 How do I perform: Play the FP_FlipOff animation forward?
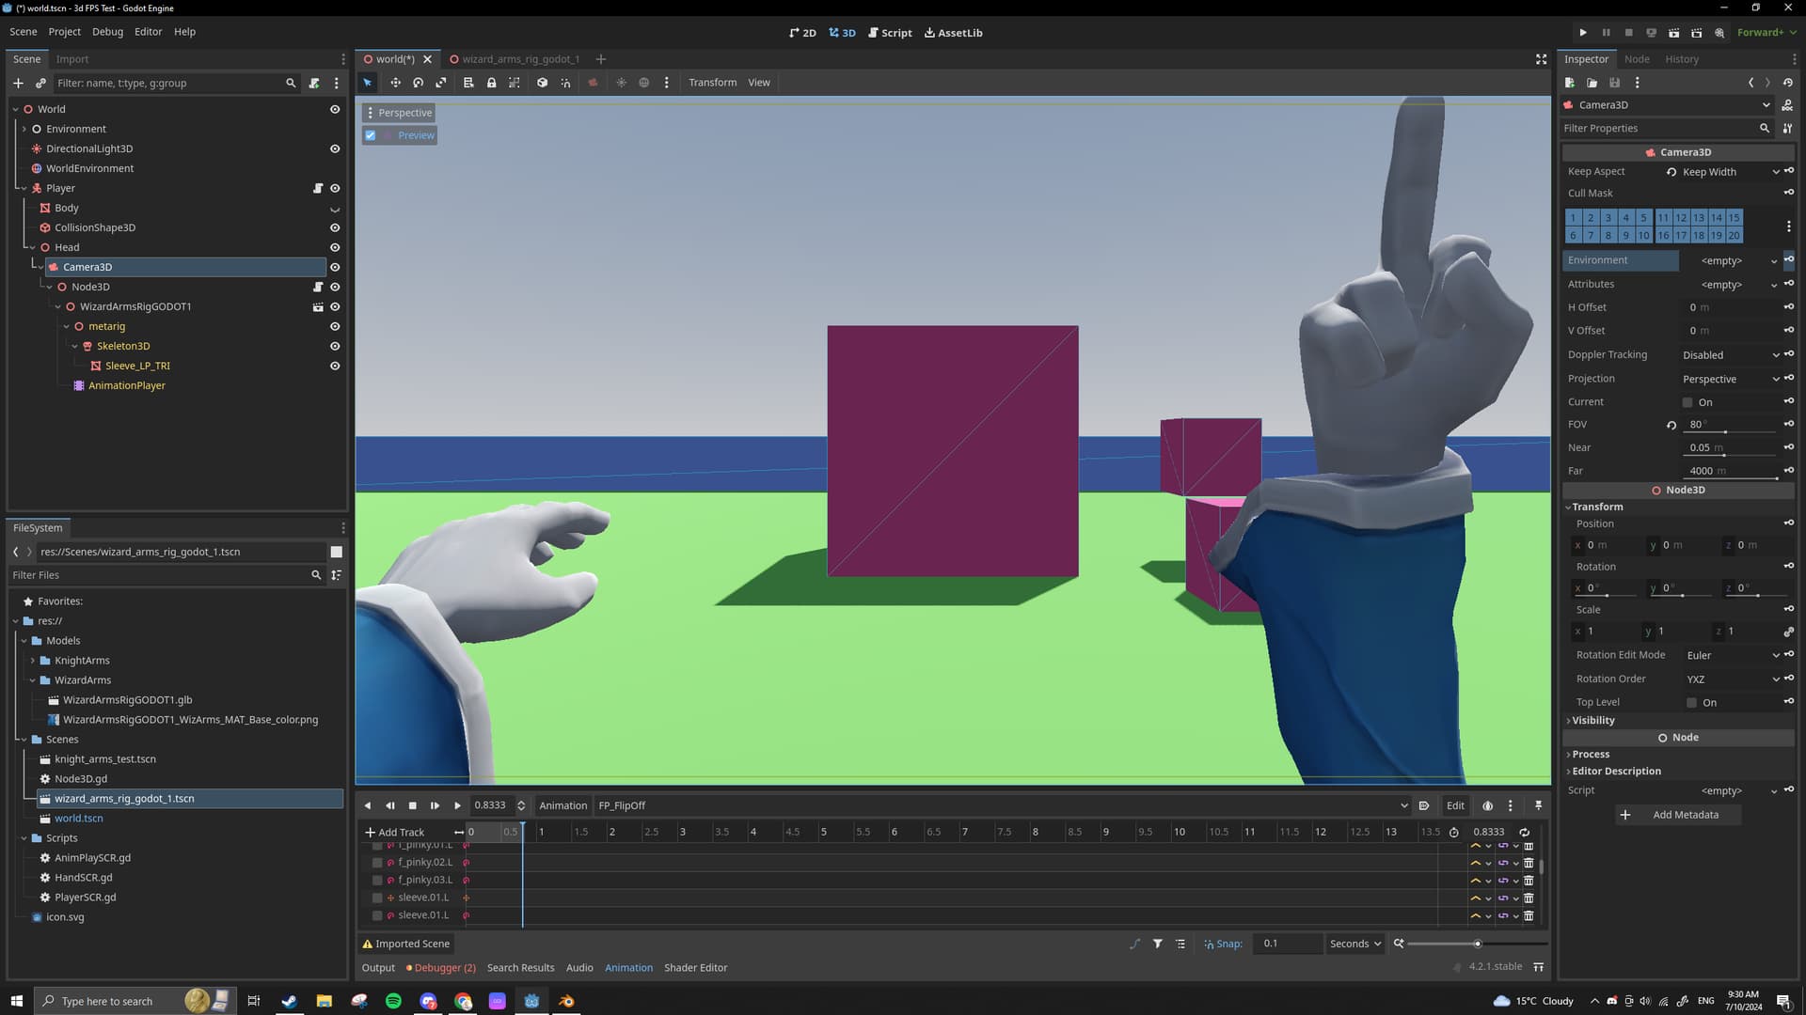click(458, 805)
